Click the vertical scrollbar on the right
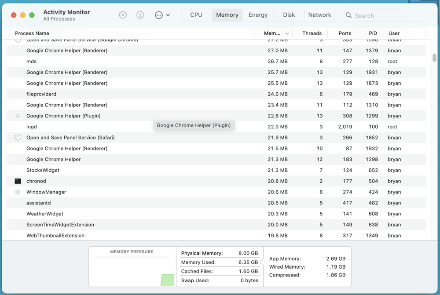This screenshot has width=440, height=295. [434, 57]
